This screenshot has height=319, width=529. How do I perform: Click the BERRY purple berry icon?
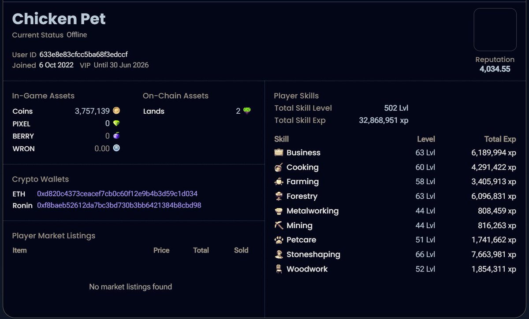click(116, 136)
